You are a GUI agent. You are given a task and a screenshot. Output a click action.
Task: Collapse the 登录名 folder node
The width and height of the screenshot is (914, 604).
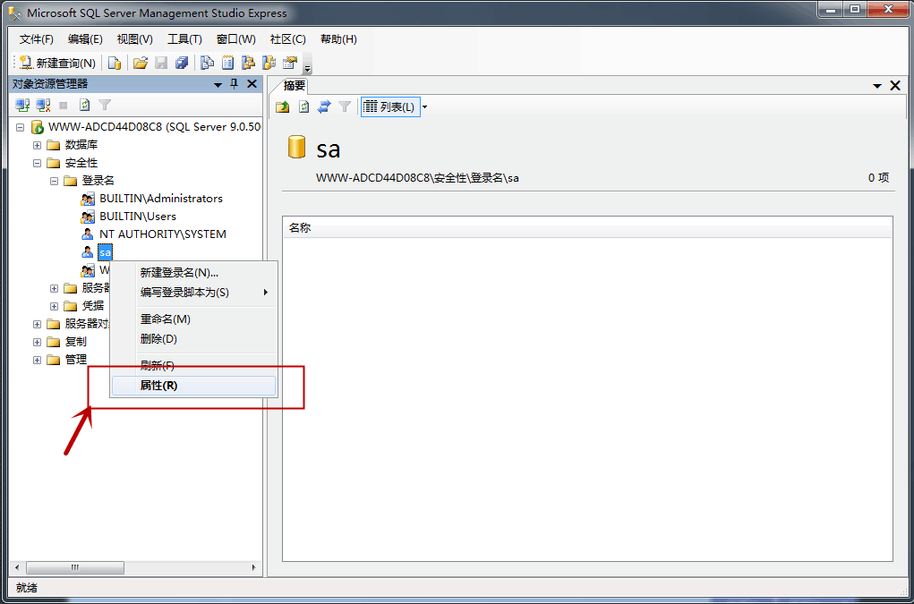click(x=55, y=181)
